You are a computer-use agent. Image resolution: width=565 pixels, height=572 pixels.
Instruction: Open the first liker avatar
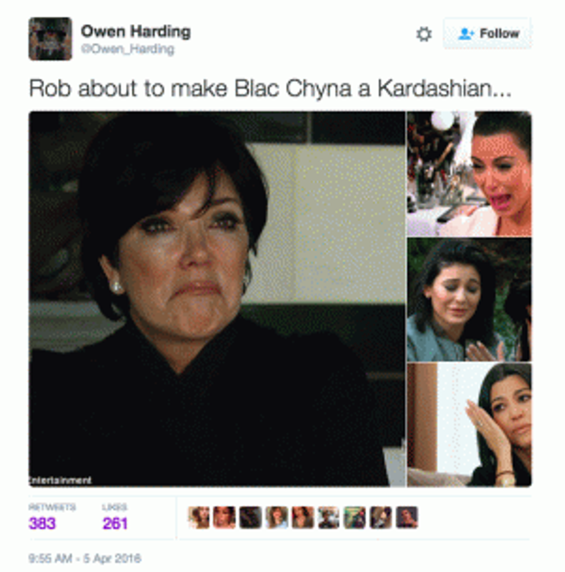click(199, 517)
